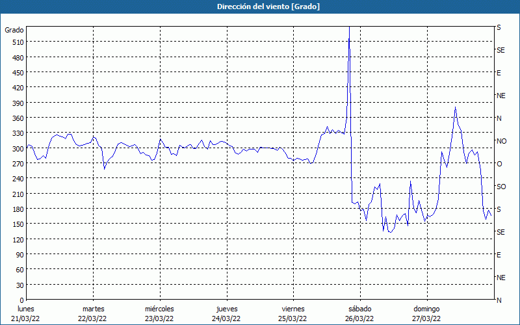
Task: Click the 90 value on the degree axis
Action: point(19,255)
